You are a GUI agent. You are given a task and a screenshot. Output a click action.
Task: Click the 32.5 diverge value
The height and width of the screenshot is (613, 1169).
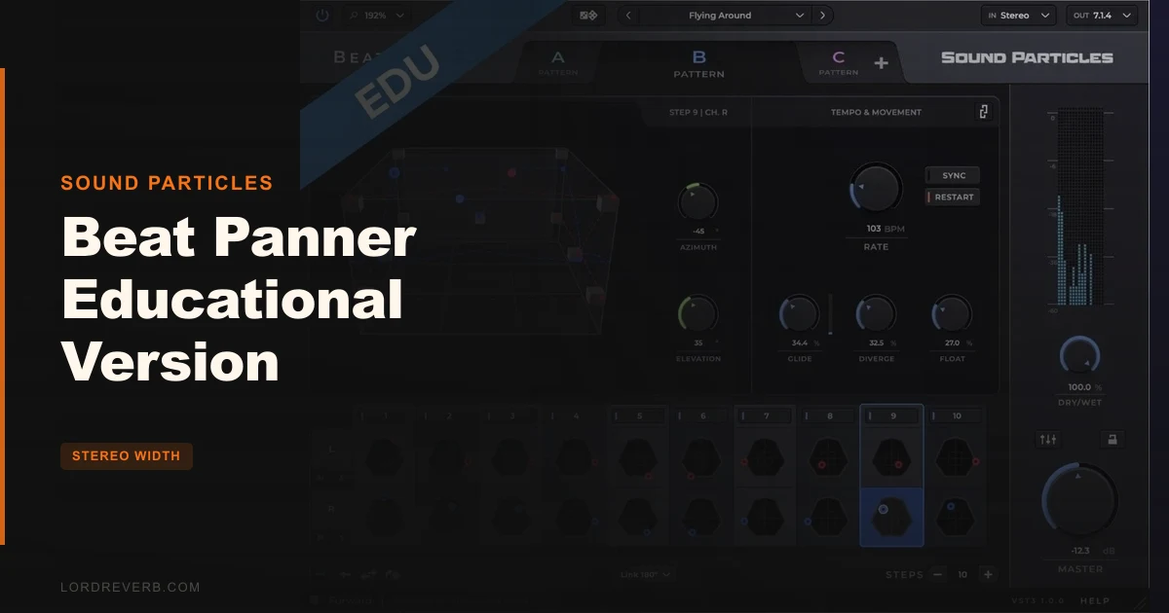[x=876, y=343]
